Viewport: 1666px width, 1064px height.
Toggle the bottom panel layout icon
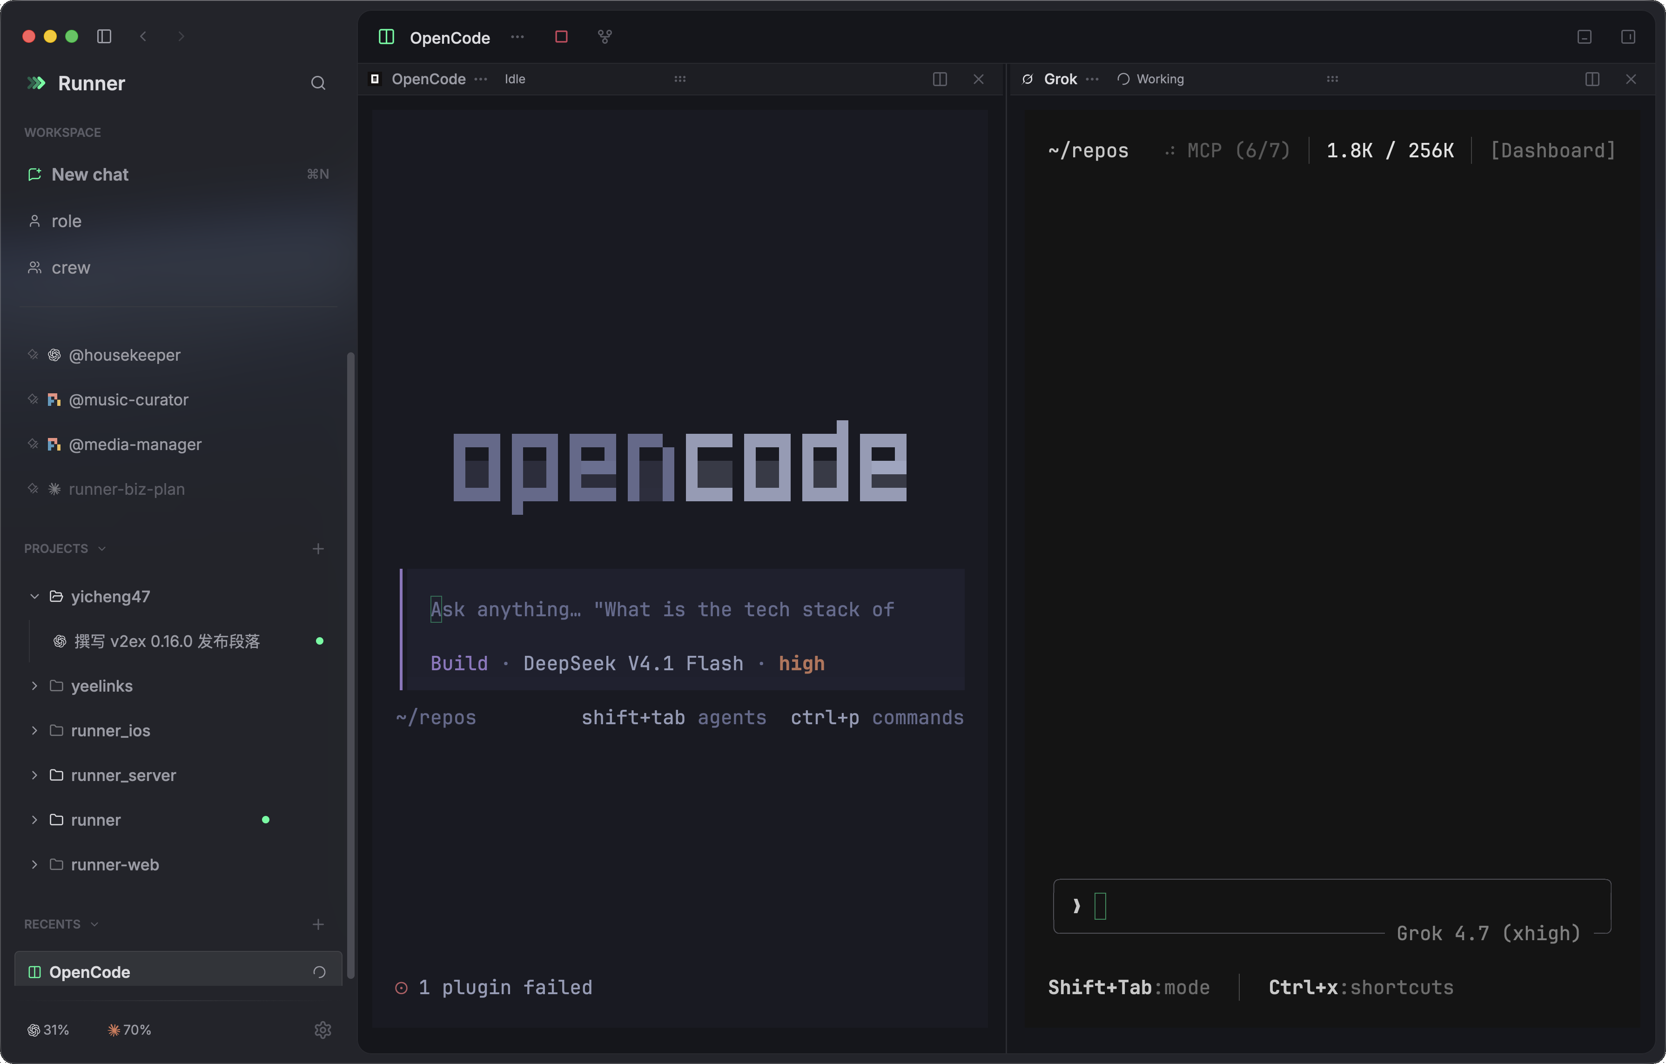click(1585, 37)
